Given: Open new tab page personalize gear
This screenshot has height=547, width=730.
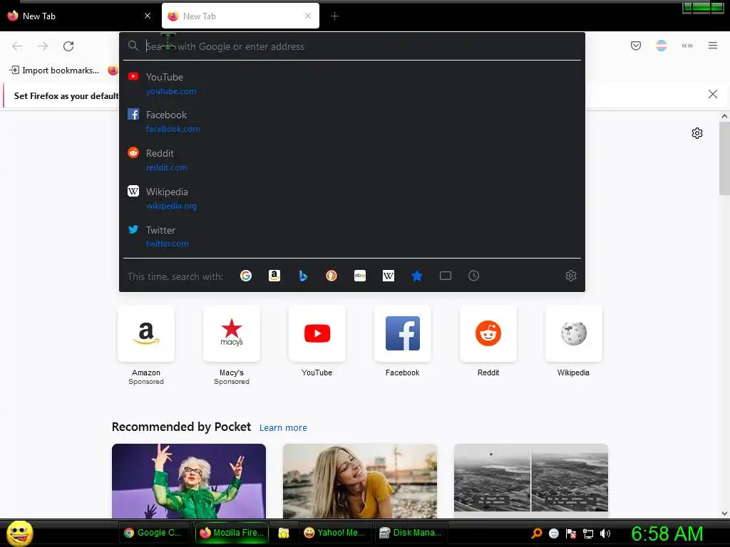Looking at the screenshot, I should coord(697,133).
